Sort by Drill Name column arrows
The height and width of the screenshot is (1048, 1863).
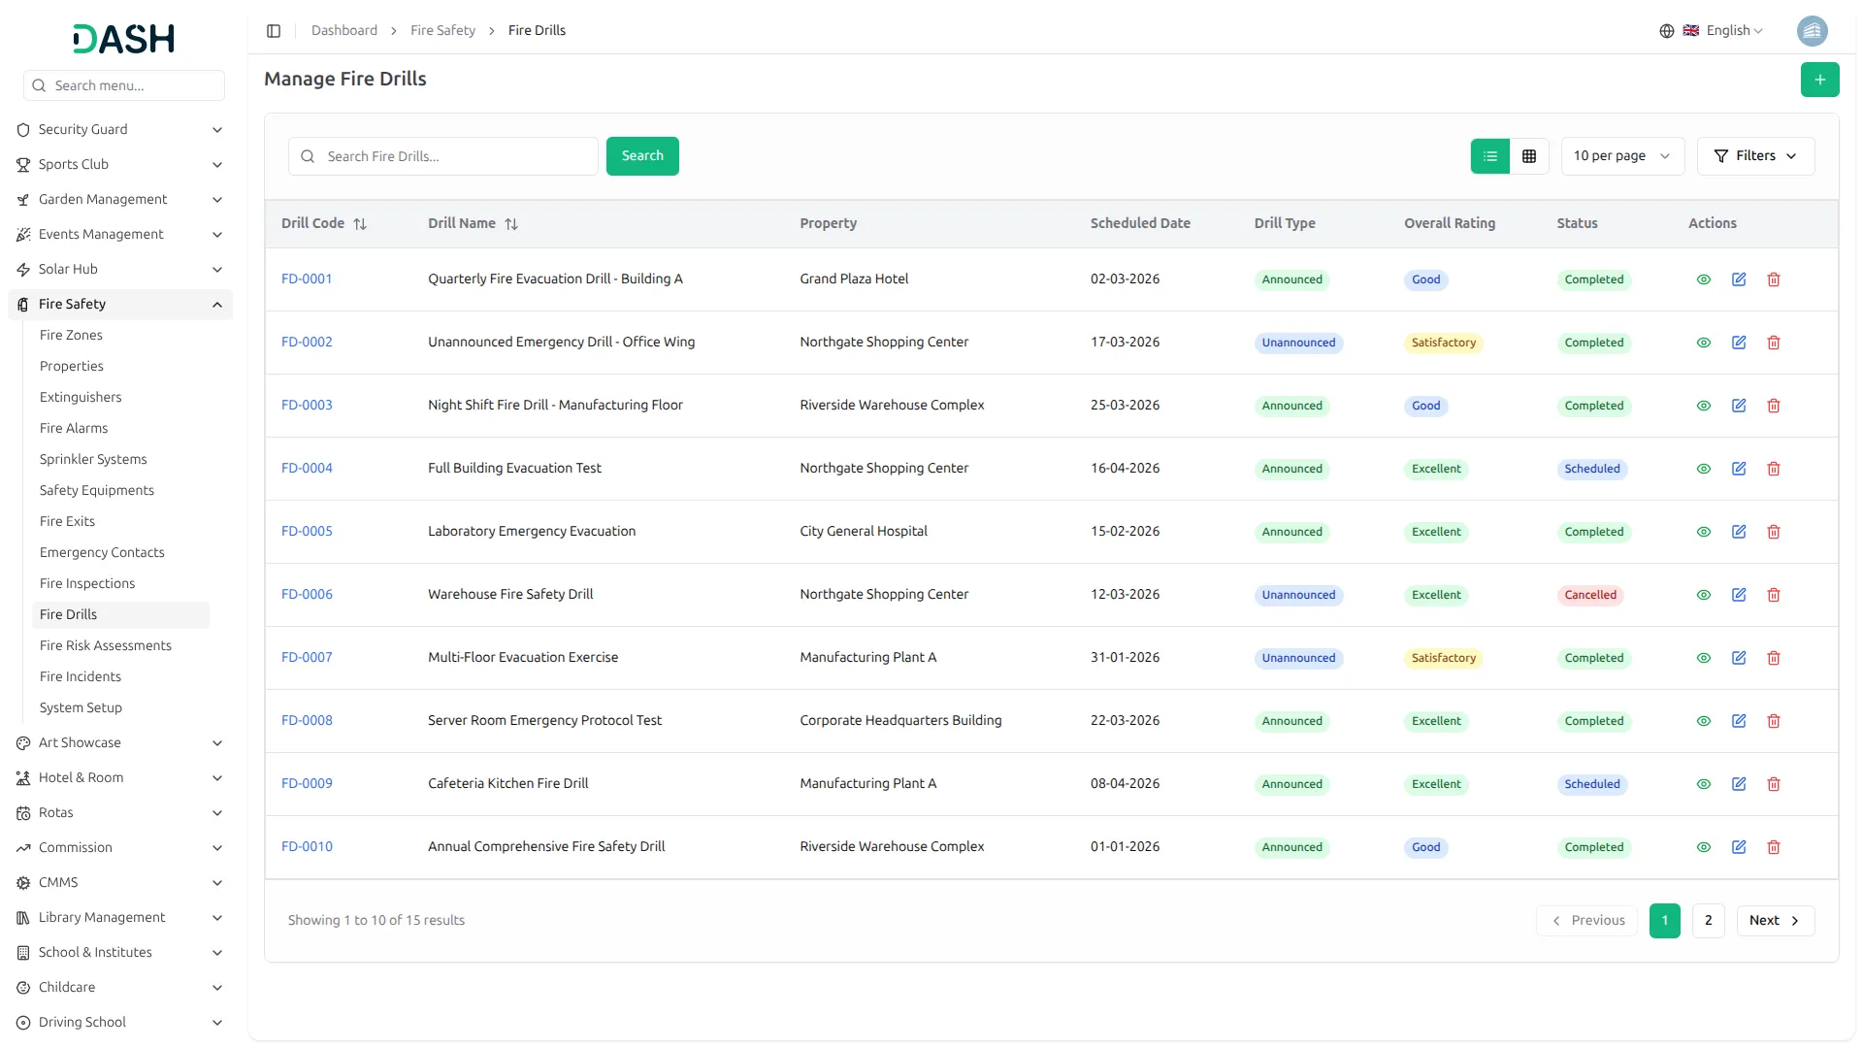511,224
